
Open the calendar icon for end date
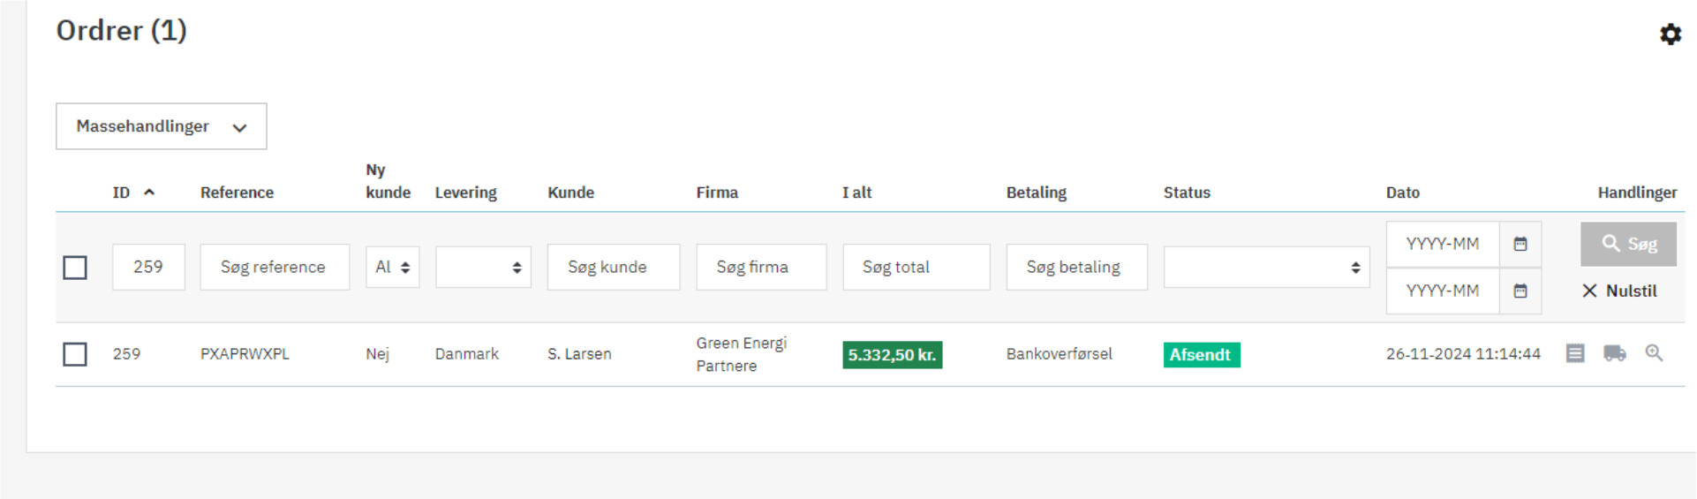pos(1520,291)
